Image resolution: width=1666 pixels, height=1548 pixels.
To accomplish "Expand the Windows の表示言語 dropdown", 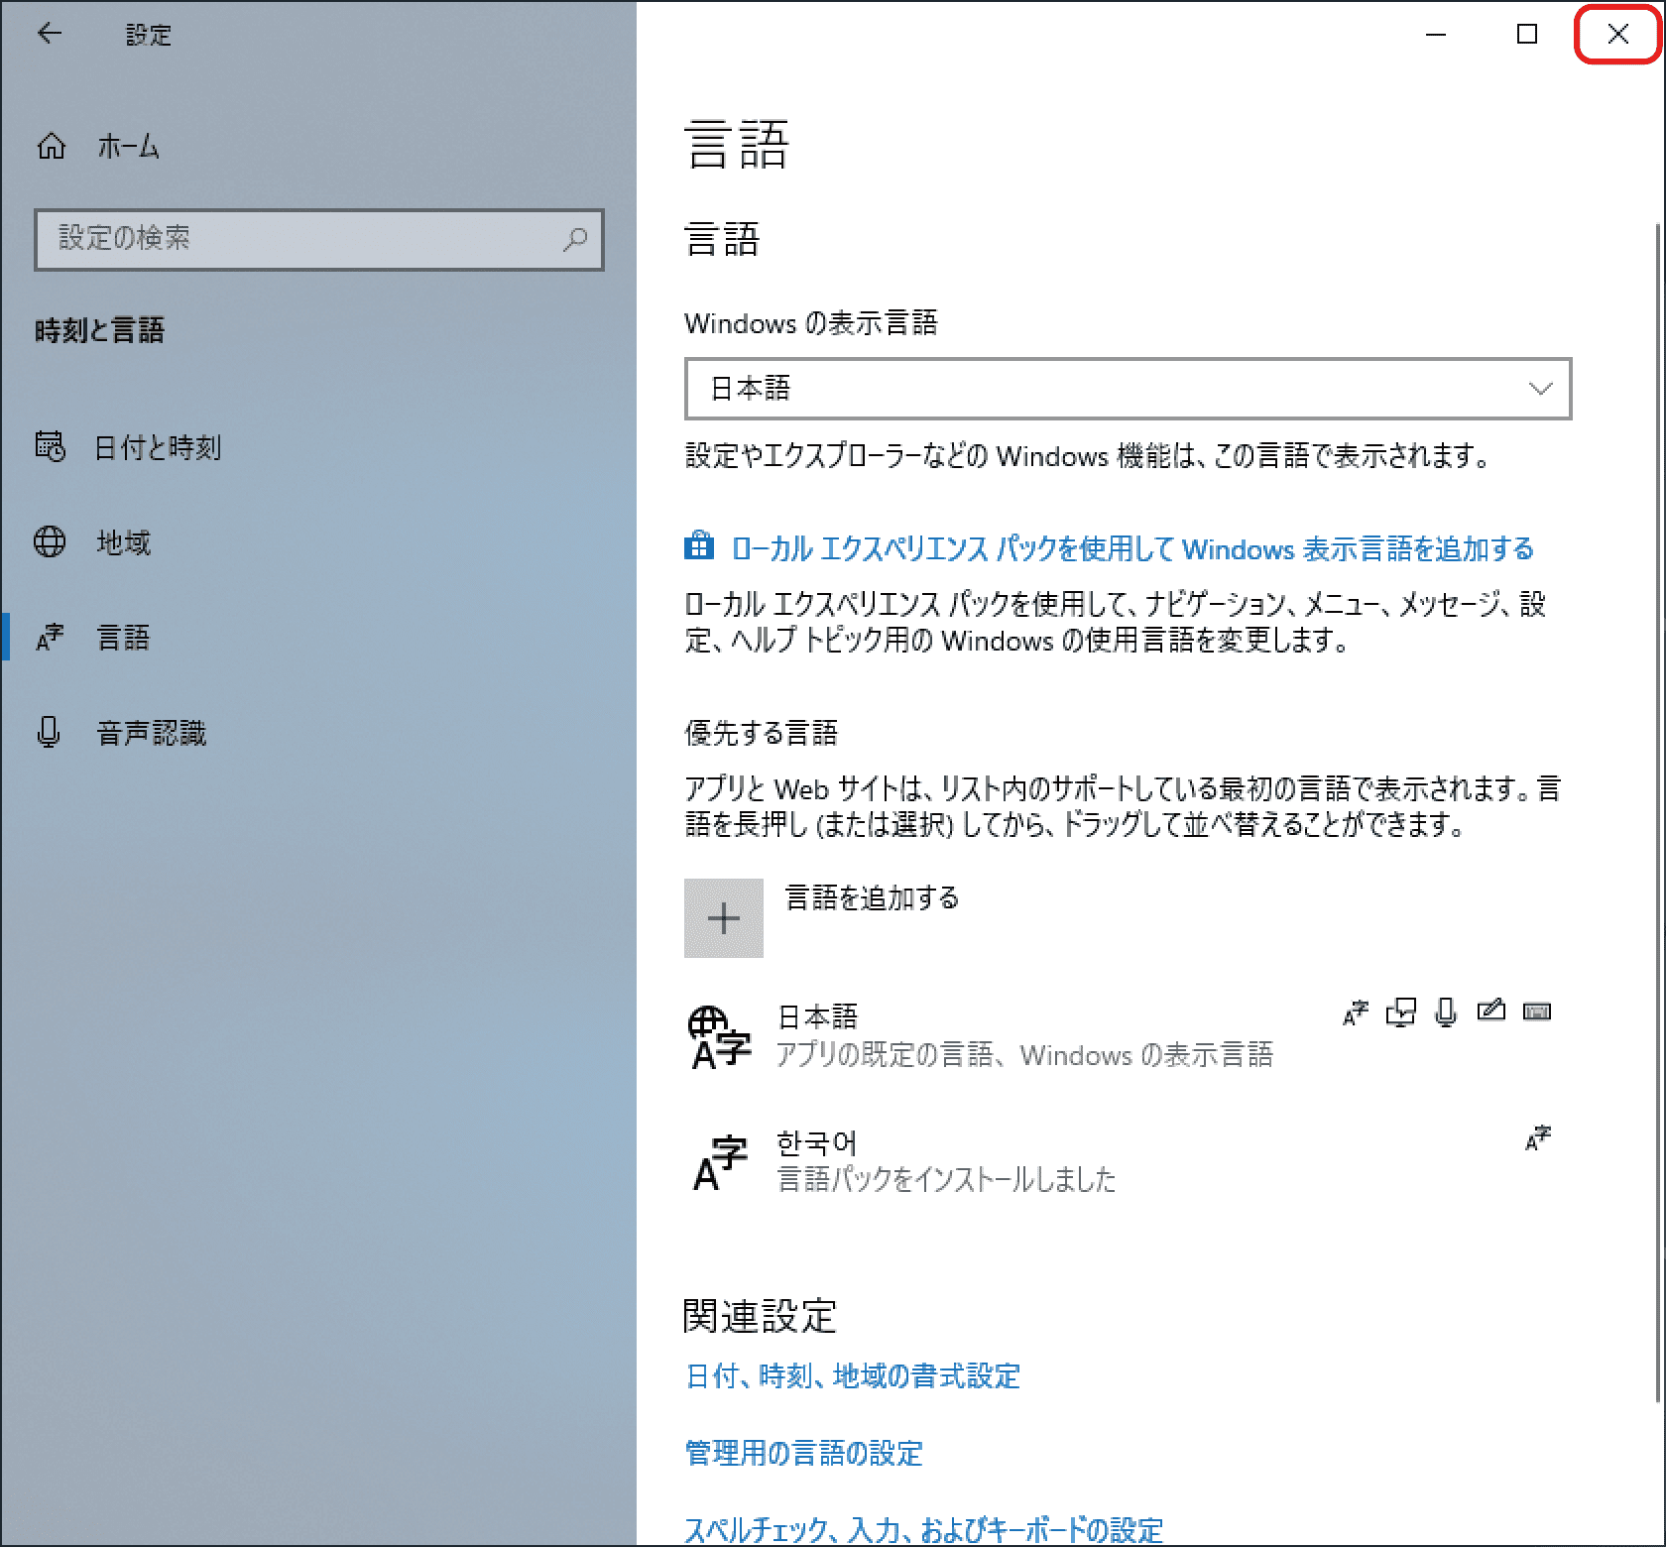I will point(1128,389).
